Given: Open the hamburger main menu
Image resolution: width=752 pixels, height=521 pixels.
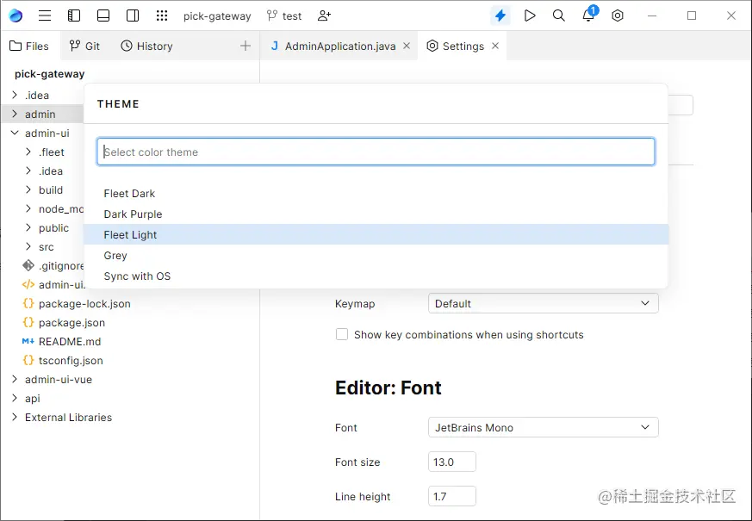Looking at the screenshot, I should click(45, 16).
